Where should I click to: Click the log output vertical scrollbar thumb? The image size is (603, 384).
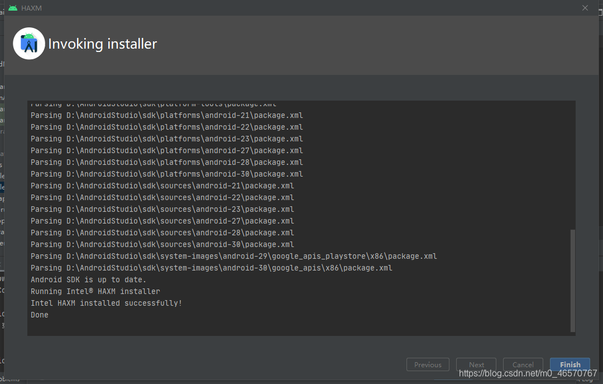coord(573,281)
